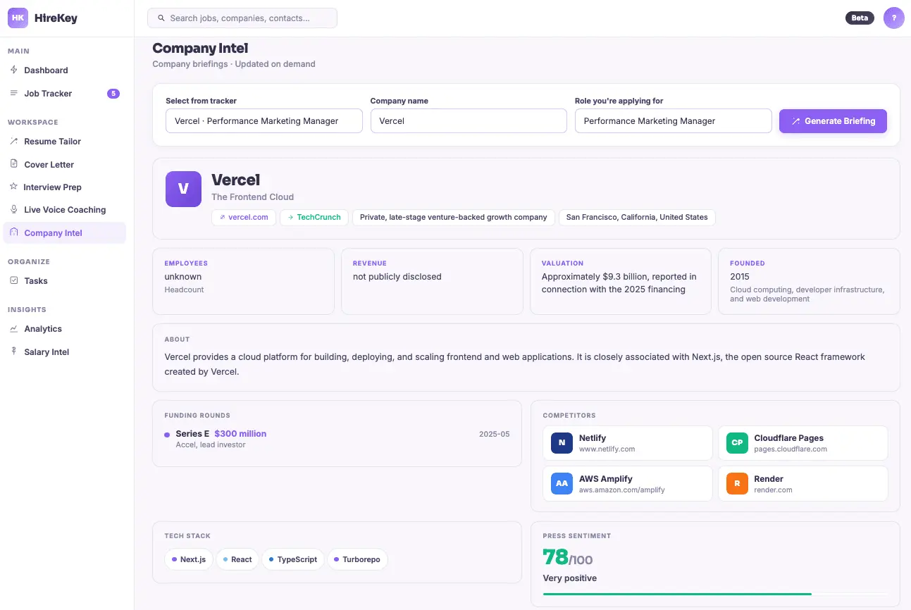Click the Tasks checkbox icon
Image resolution: width=911 pixels, height=610 pixels.
(x=13, y=280)
